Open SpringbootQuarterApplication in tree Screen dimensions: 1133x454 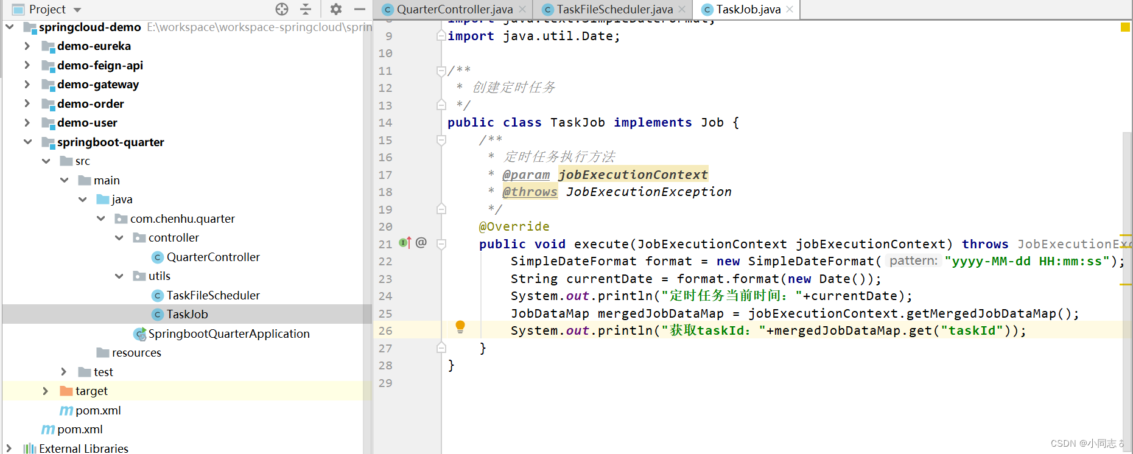point(229,334)
